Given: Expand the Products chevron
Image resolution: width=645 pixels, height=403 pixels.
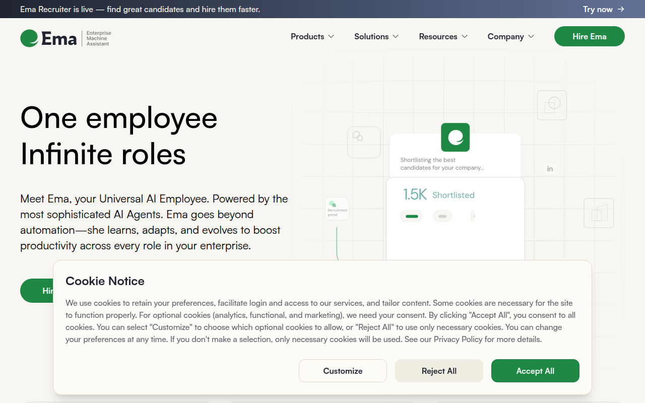Looking at the screenshot, I should point(331,36).
